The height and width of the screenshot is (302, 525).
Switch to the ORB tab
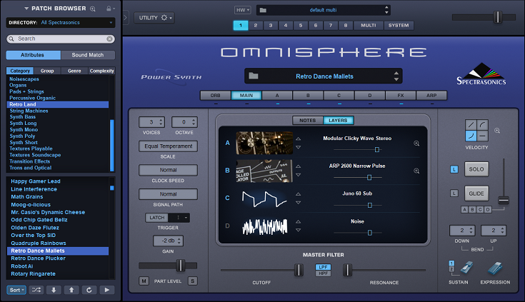tap(215, 96)
